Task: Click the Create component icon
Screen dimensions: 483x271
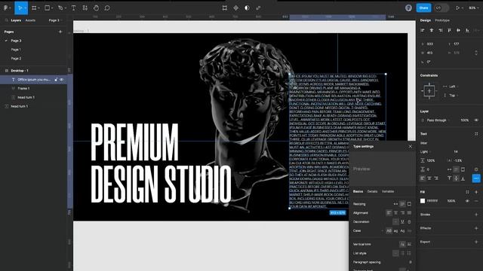Action: coord(235,8)
